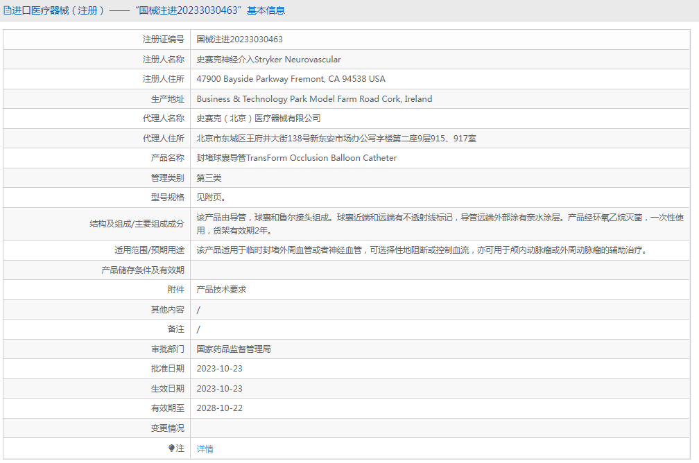Click the 适用范围/预期用途 label
The height and width of the screenshot is (463, 699).
pyautogui.click(x=149, y=250)
